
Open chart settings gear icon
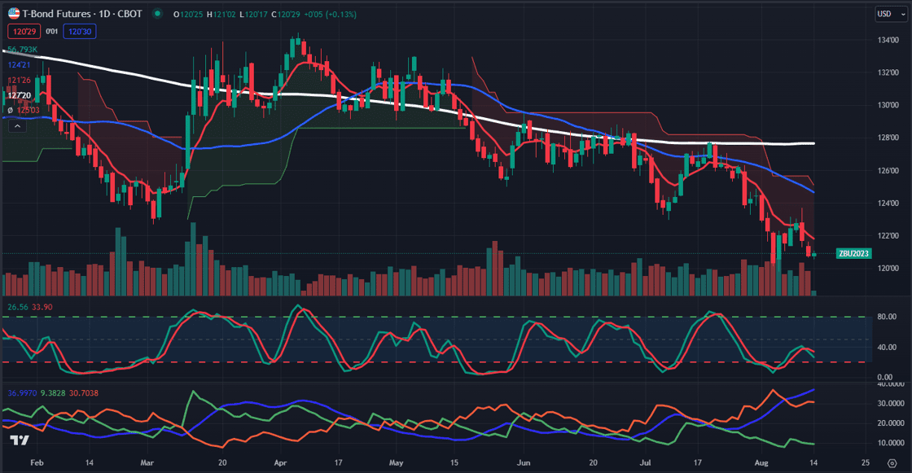click(892, 463)
